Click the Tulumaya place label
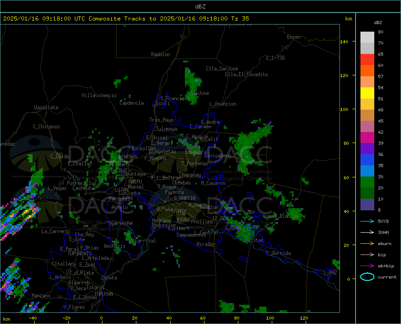The height and width of the screenshot is (324, 401). pyautogui.click(x=167, y=129)
